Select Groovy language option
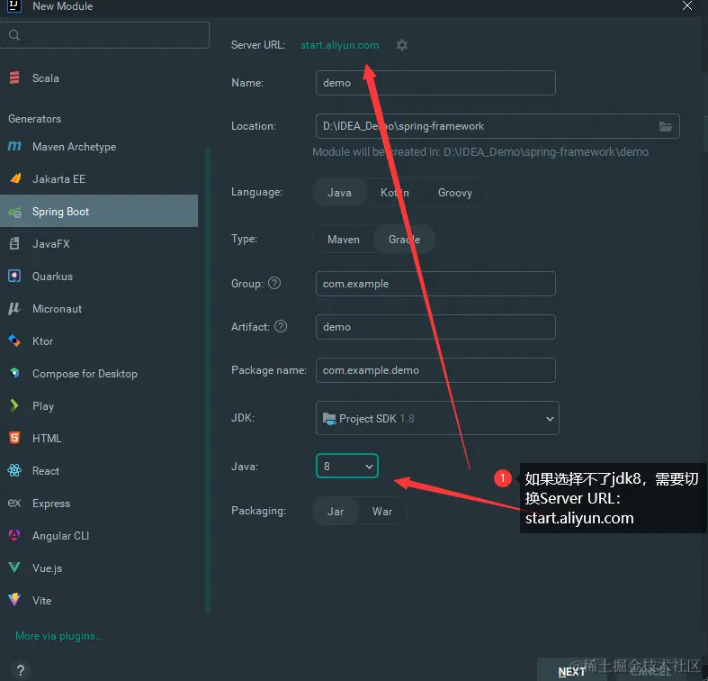The height and width of the screenshot is (681, 708). pos(454,193)
